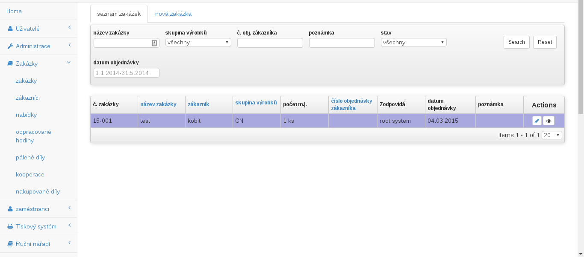Click the autofill icon in název zakázky field
Screen dimensions: 584x257
pyautogui.click(x=154, y=43)
